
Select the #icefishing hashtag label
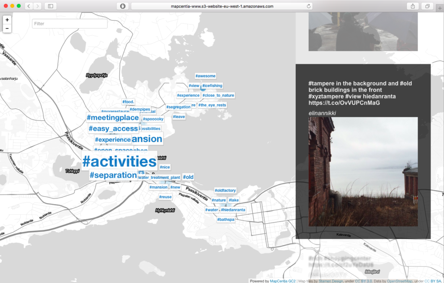(x=212, y=86)
